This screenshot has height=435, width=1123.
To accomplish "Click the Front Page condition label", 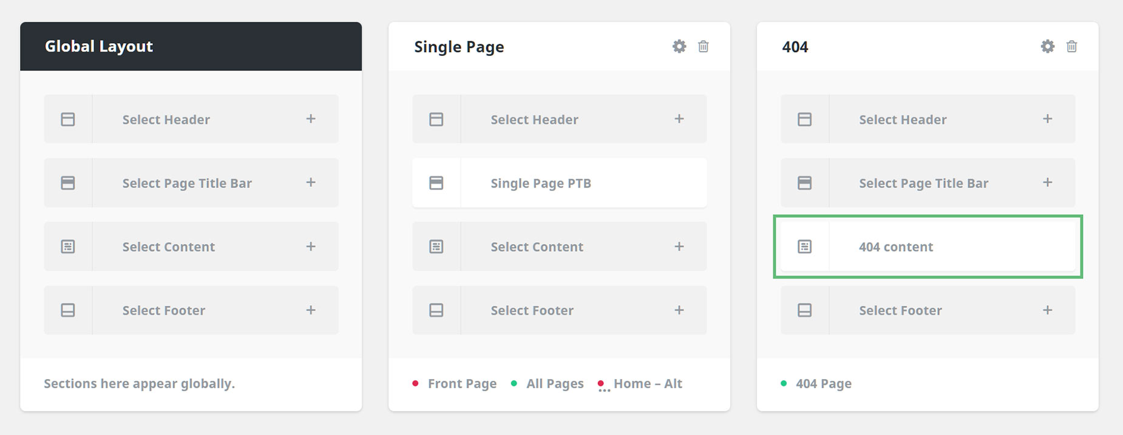I will coord(462,383).
